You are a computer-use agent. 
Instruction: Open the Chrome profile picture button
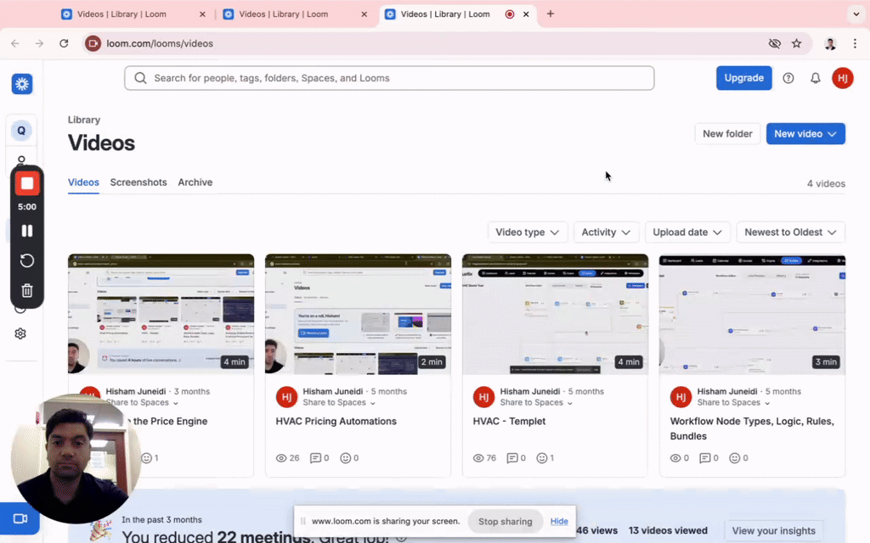(x=830, y=43)
